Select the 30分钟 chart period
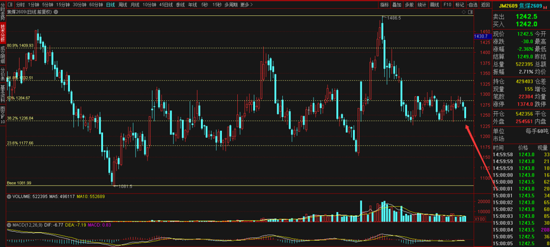The image size is (550, 247). [79, 4]
